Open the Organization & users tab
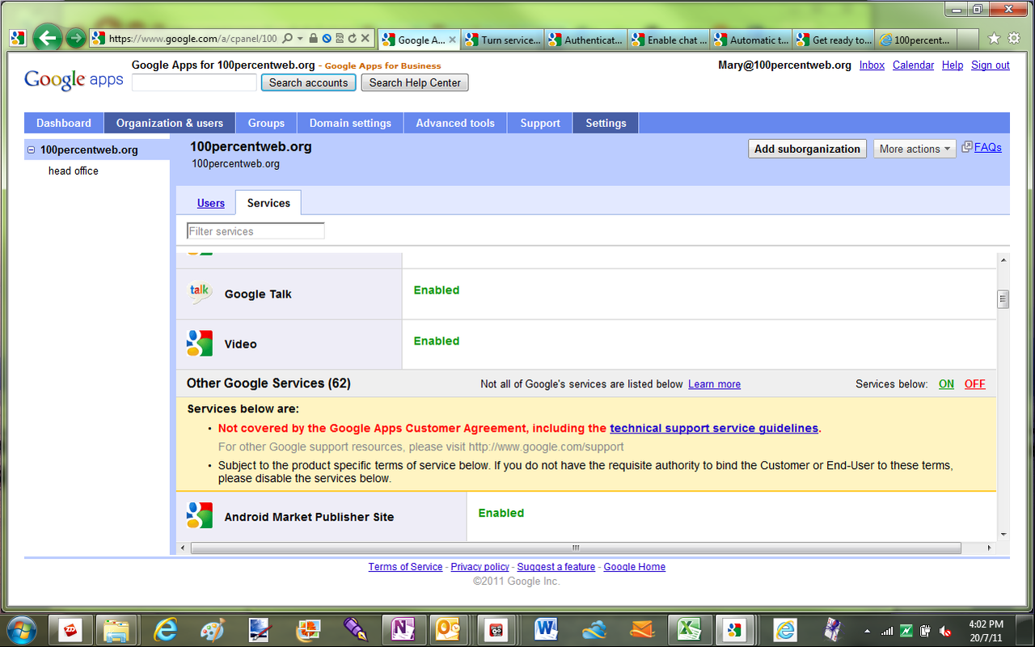The image size is (1035, 647). tap(170, 123)
